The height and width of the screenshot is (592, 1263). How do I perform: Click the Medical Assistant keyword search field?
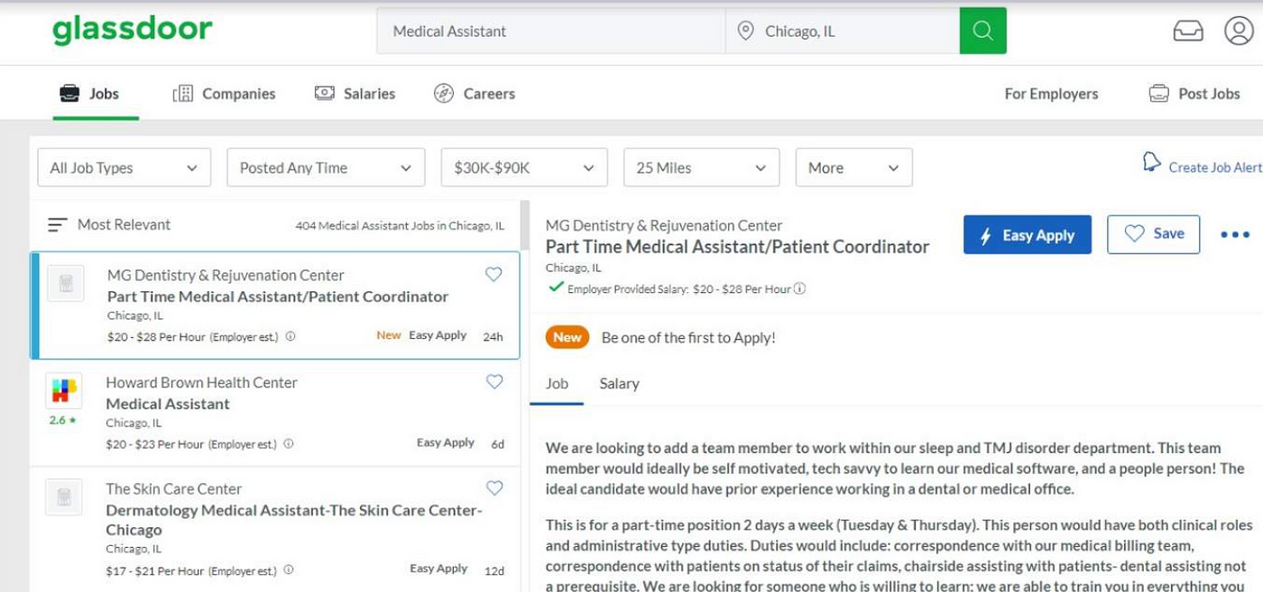(x=551, y=31)
